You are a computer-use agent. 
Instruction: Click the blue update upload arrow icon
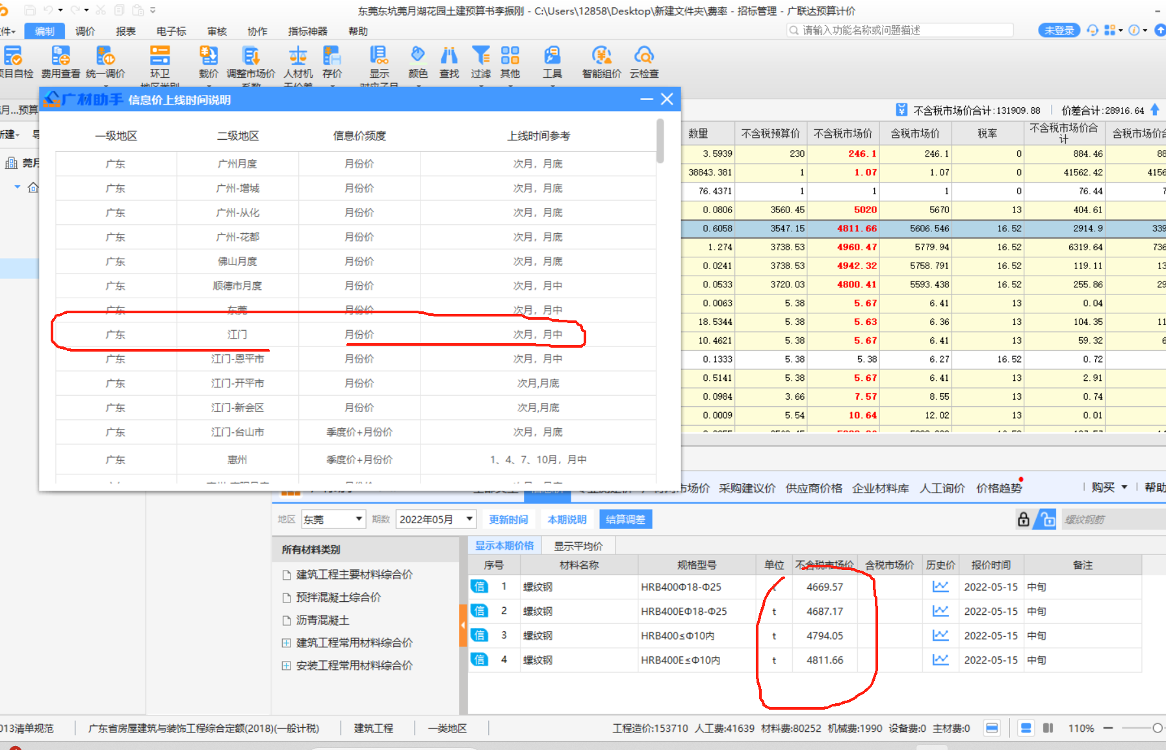[1160, 31]
